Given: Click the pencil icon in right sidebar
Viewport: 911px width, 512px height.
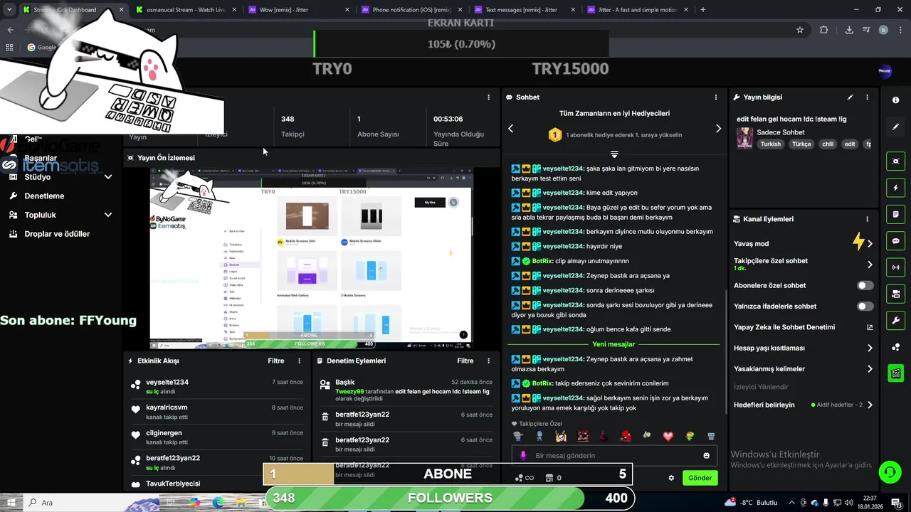Looking at the screenshot, I should click(895, 127).
